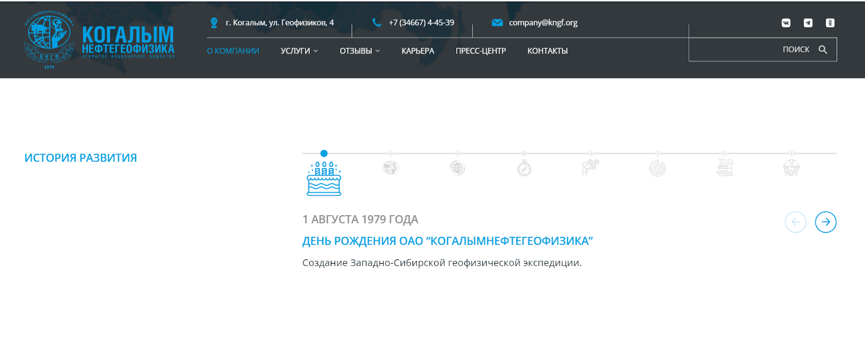Go to the ПРЕСС-ЦЕНТР page
The width and height of the screenshot is (865, 341).
481,51
